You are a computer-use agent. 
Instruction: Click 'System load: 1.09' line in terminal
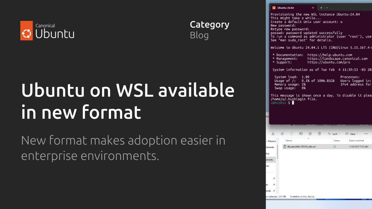pos(292,77)
